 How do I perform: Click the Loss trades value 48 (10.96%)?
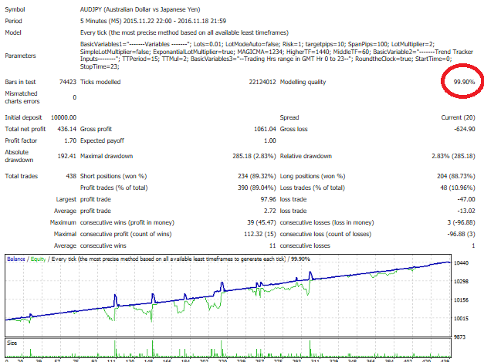pos(458,188)
